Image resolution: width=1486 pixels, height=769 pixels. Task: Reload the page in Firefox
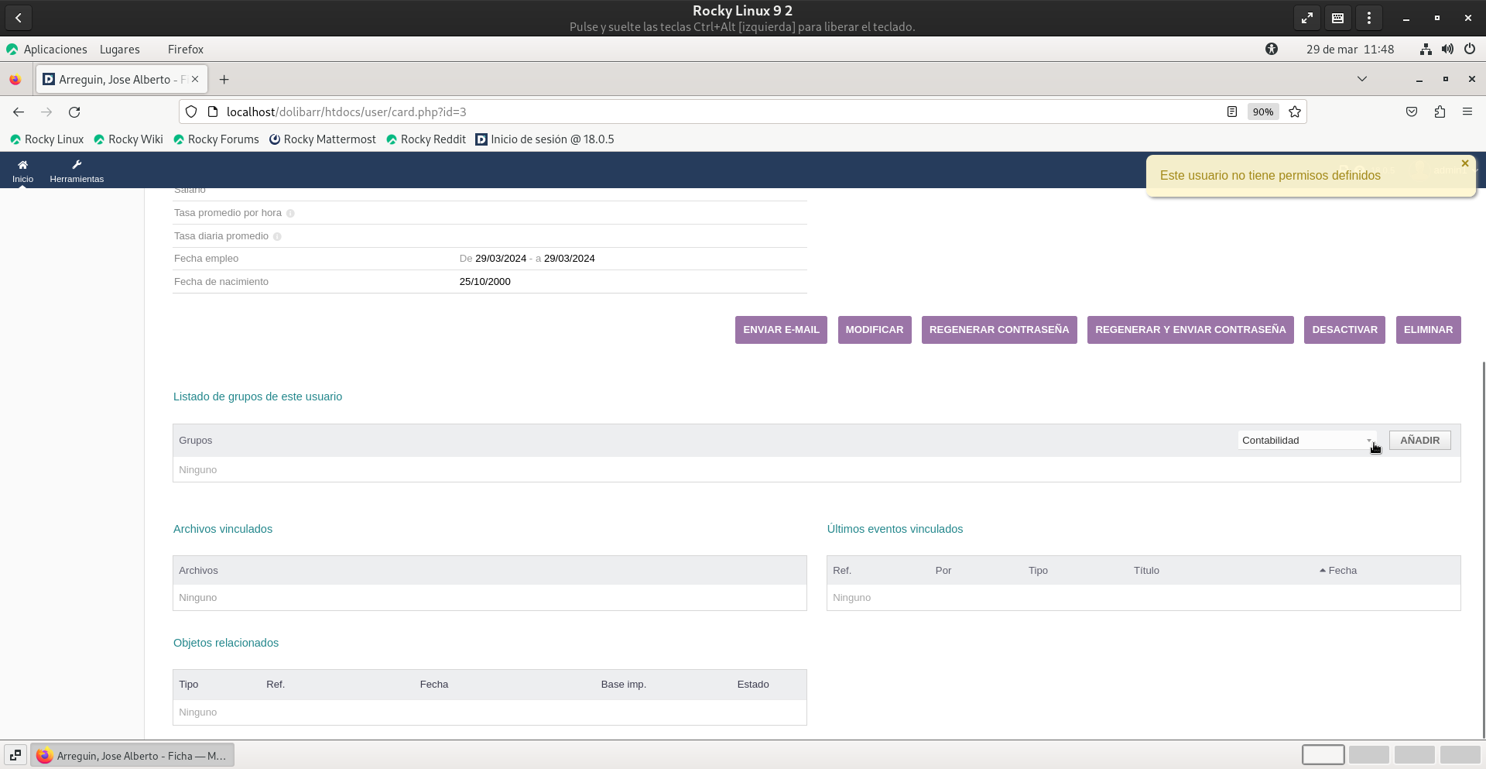click(x=74, y=112)
